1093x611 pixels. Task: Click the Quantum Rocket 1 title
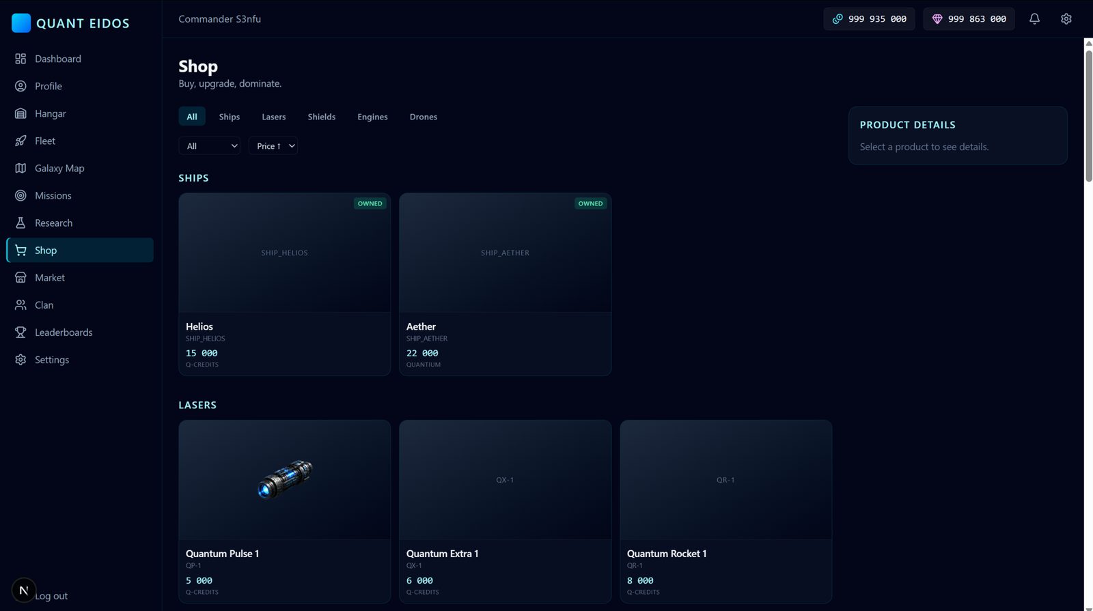667,554
